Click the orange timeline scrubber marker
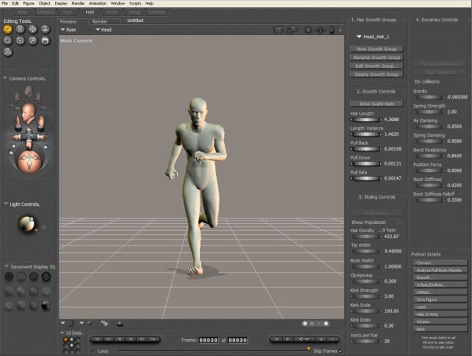 (309, 350)
